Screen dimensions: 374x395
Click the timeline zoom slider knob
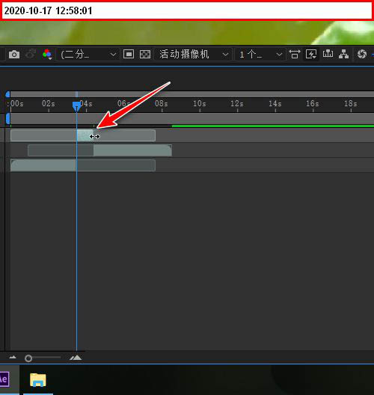tap(28, 358)
